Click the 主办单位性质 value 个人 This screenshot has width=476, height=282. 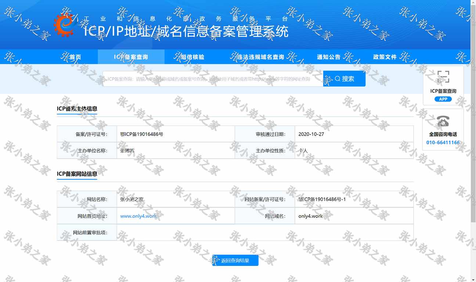coord(303,150)
